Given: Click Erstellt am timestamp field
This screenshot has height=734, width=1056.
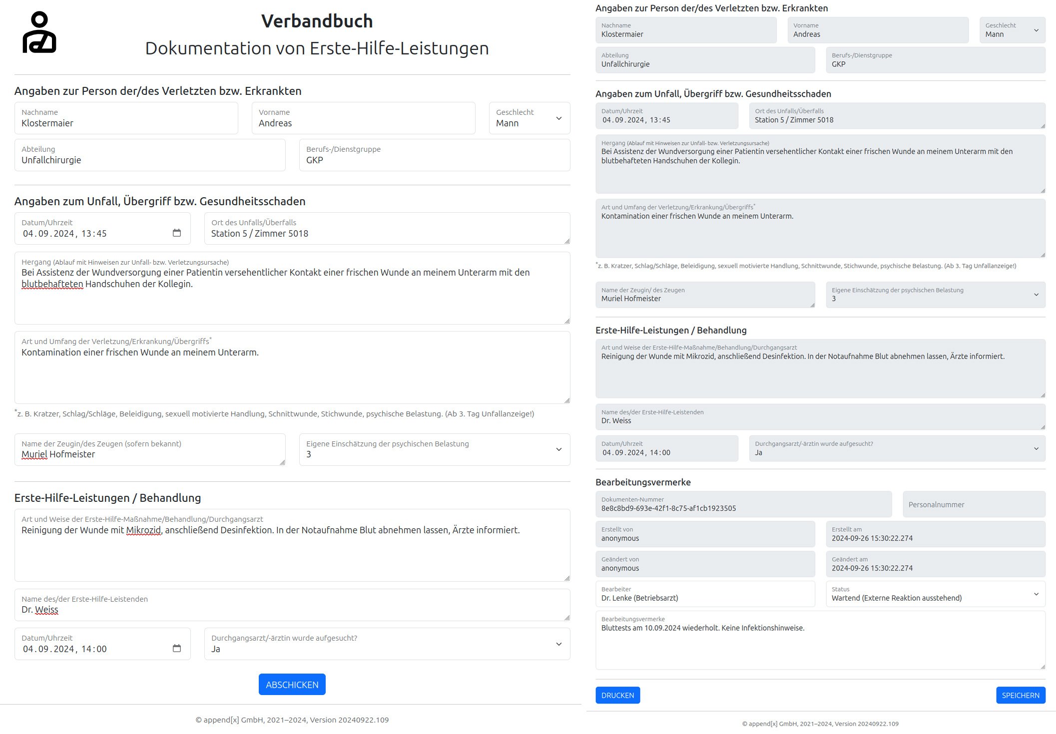Looking at the screenshot, I should click(936, 534).
